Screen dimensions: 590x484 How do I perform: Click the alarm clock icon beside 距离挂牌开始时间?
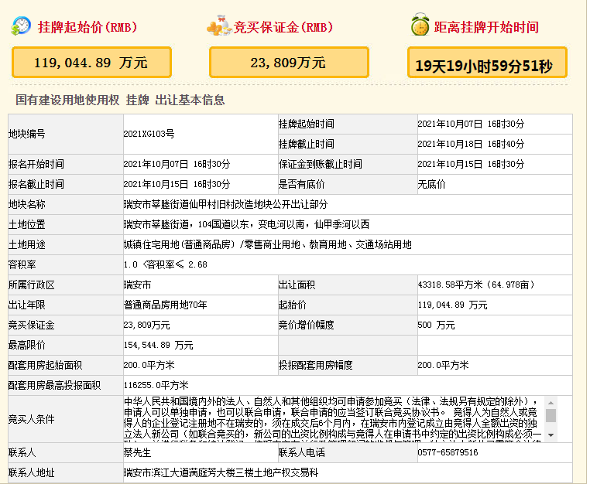tap(420, 26)
